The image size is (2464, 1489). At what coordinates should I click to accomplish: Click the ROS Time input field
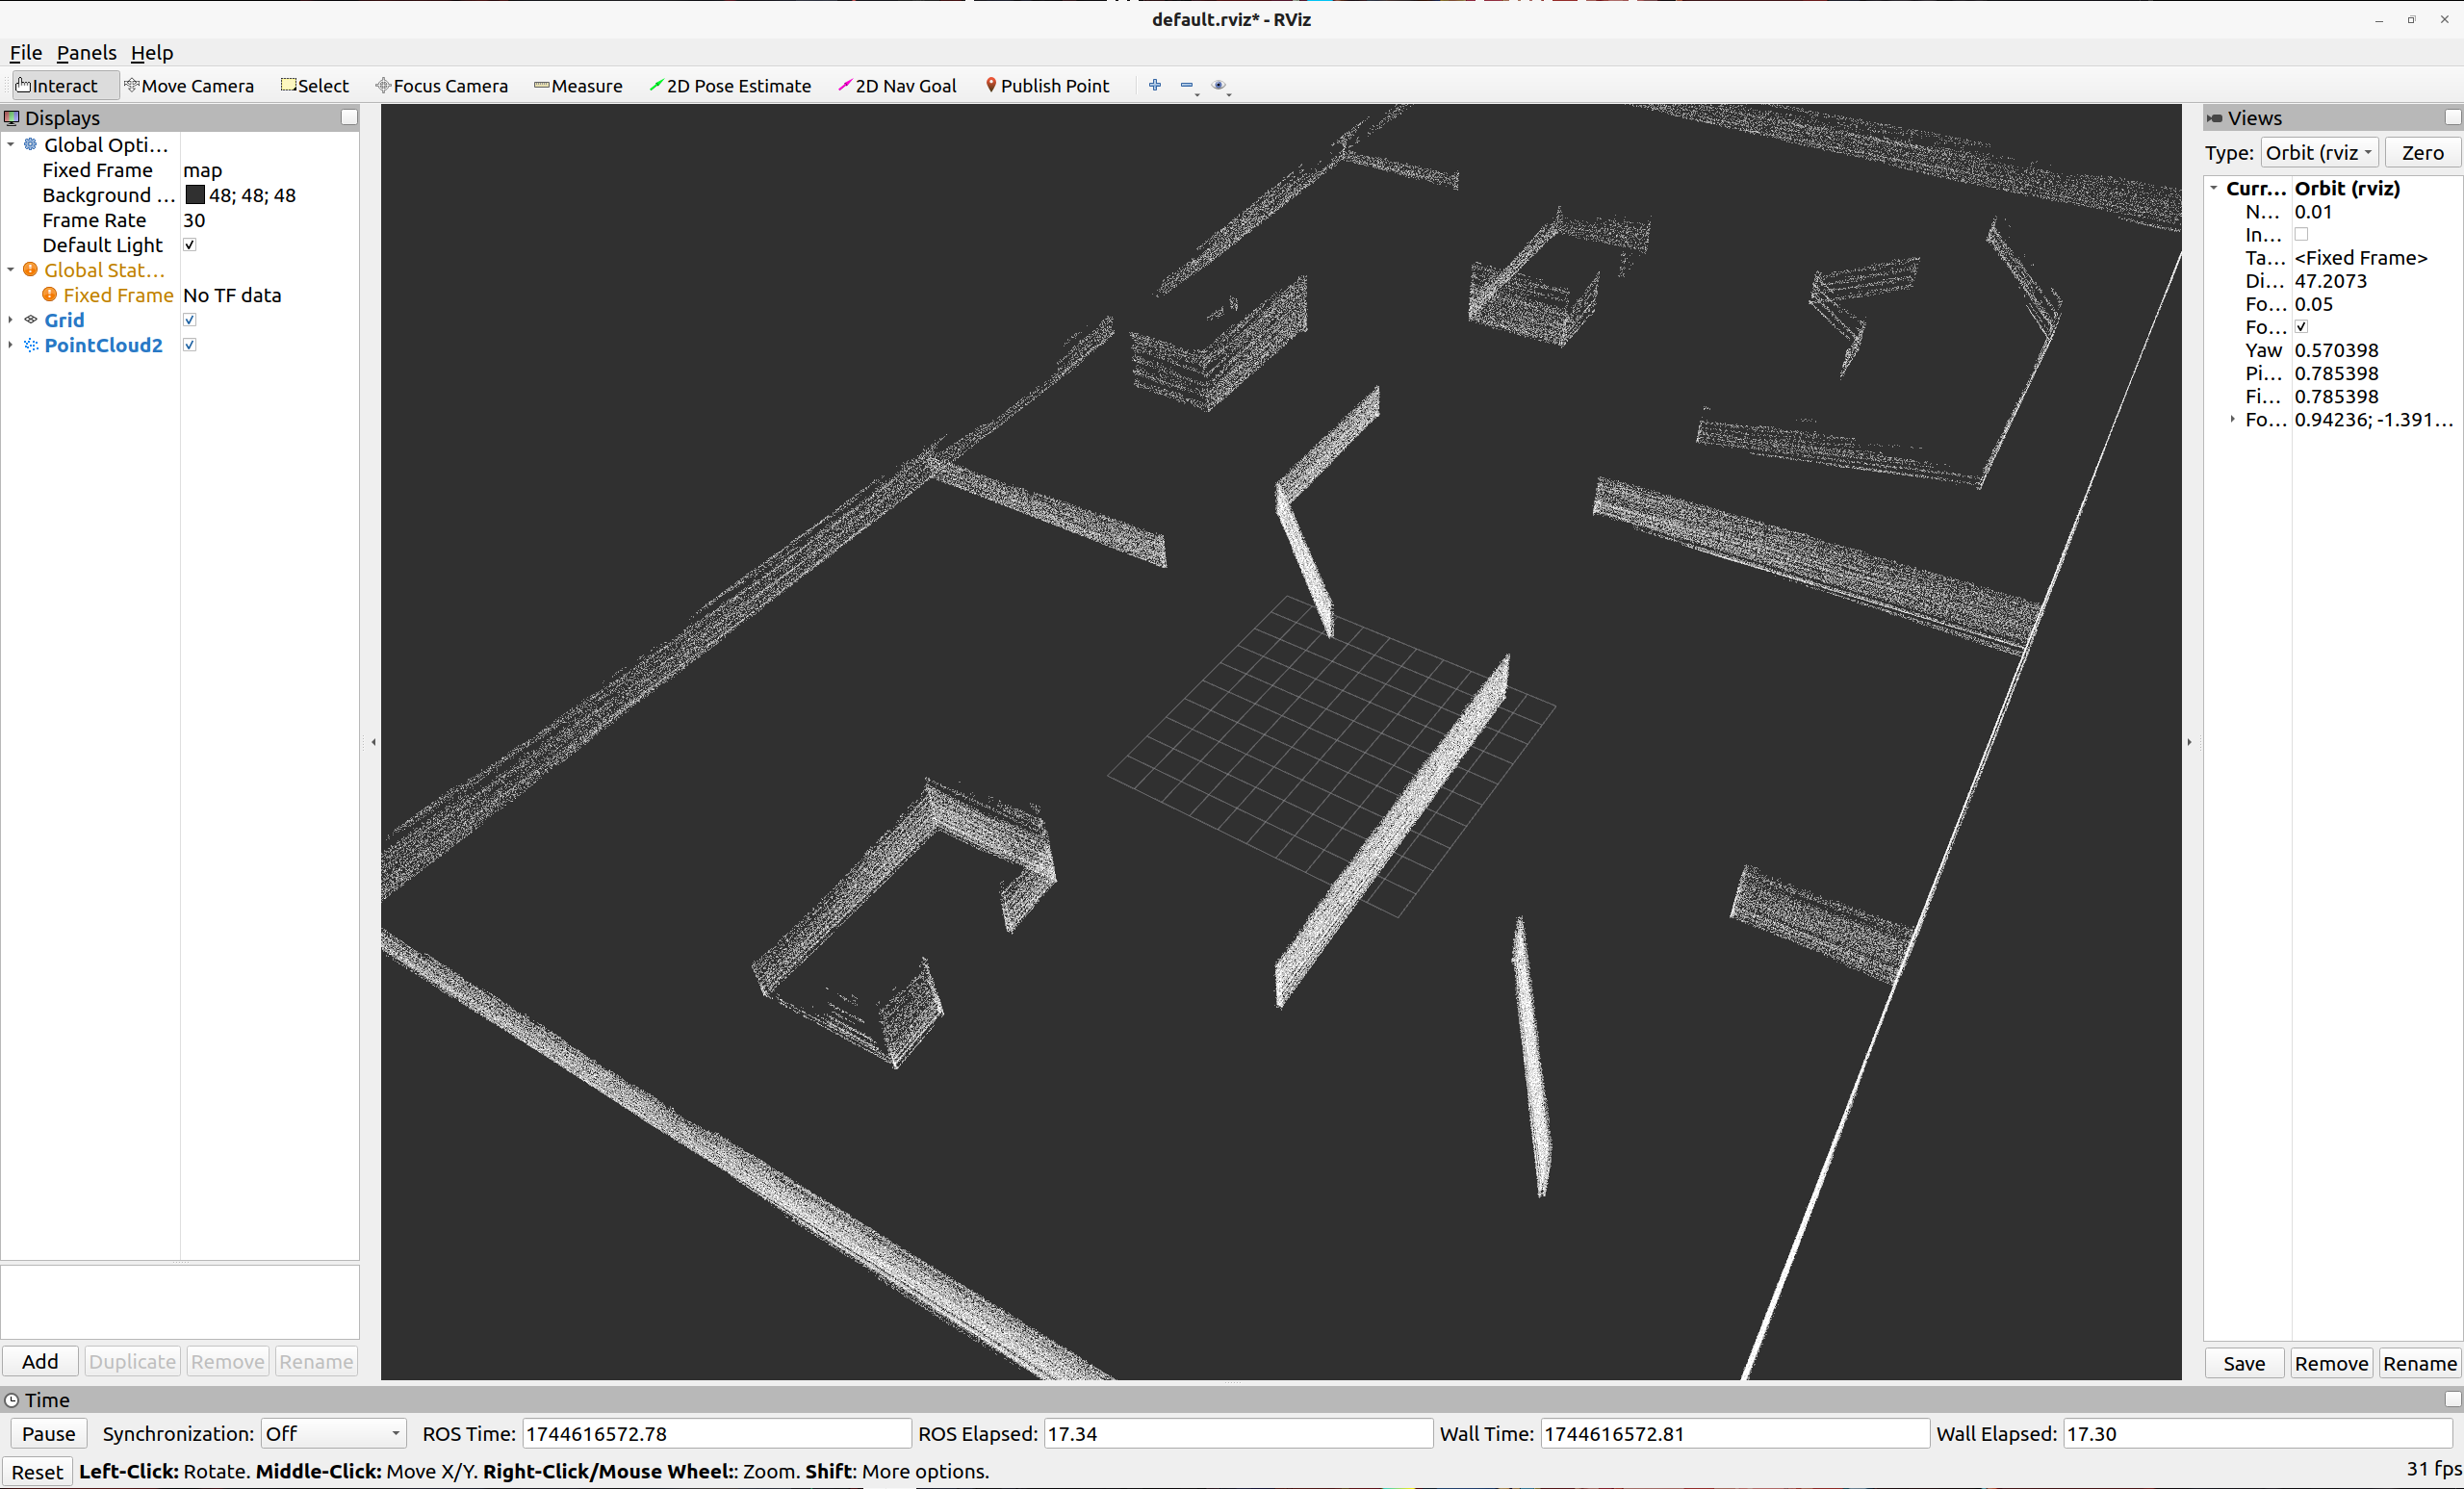pos(715,1433)
